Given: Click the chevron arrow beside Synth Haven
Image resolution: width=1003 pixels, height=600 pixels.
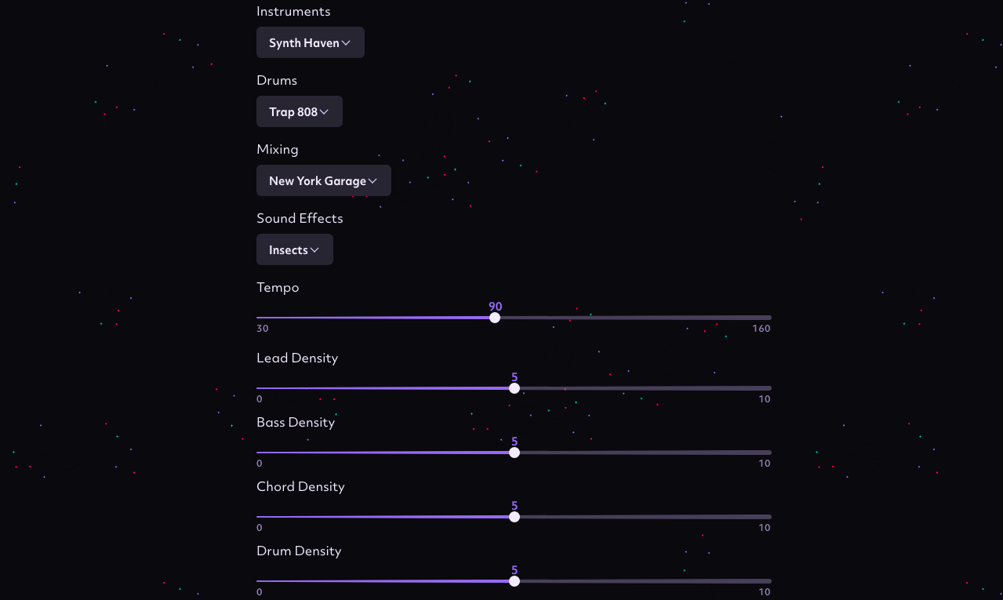Looking at the screenshot, I should (346, 43).
